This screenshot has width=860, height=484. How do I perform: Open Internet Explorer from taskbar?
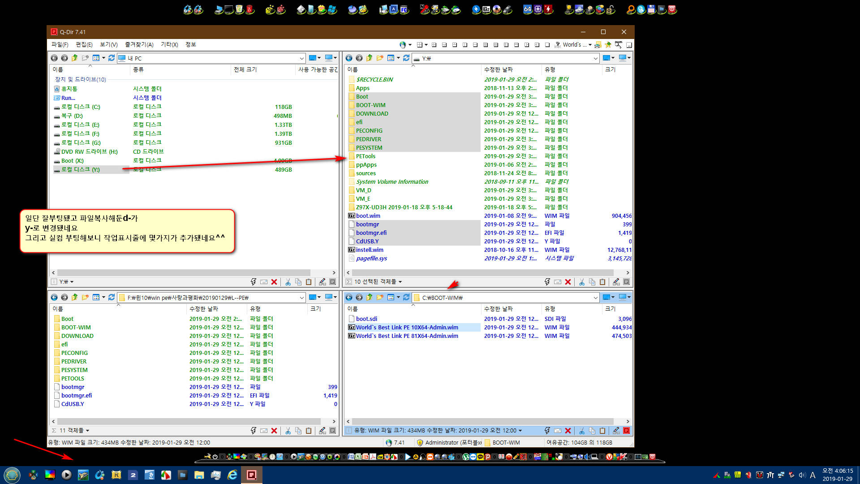tap(232, 475)
